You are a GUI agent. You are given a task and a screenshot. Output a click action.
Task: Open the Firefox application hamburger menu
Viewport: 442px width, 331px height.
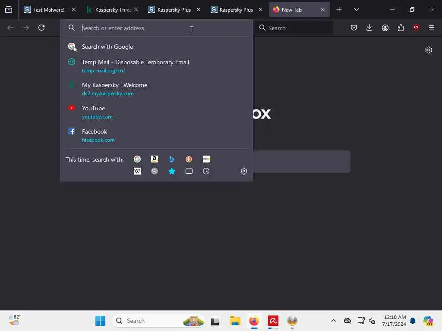coord(432,28)
